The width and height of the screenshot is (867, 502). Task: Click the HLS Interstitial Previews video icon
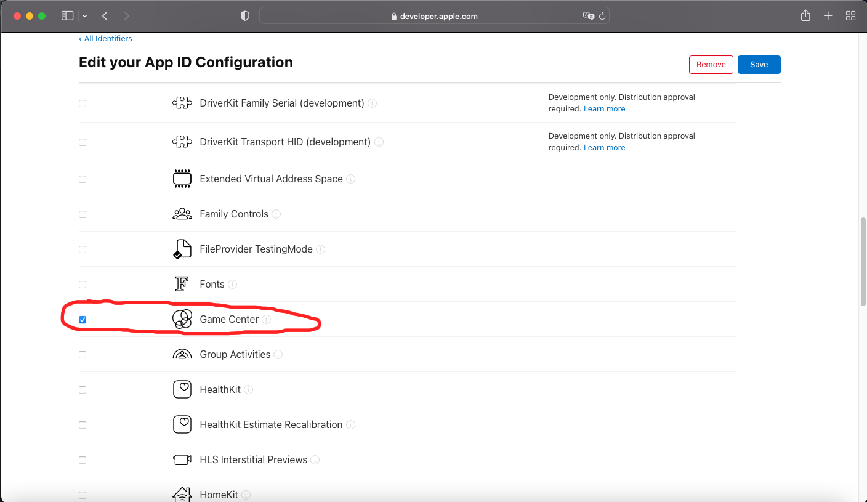[182, 459]
